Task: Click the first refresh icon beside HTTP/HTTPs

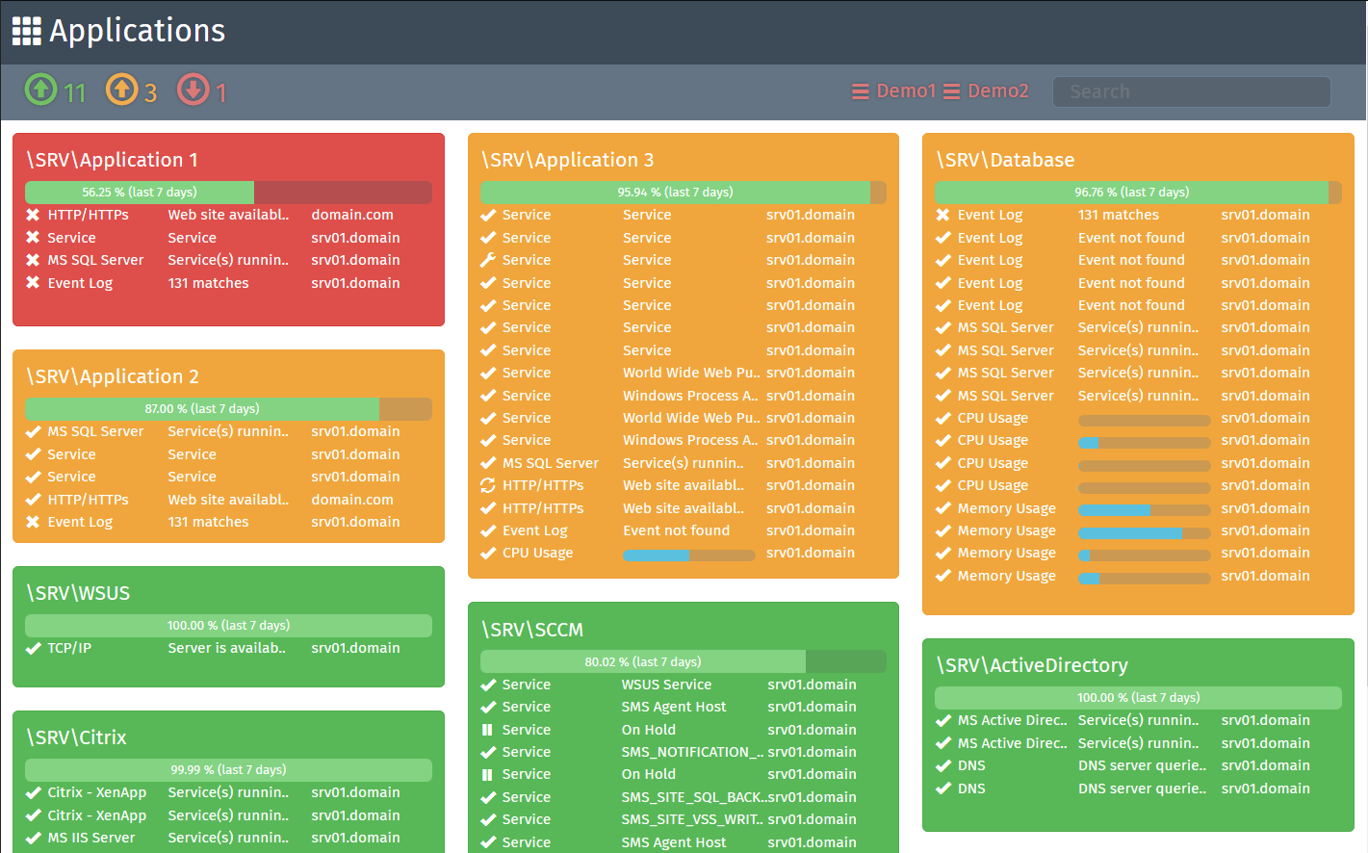Action: tap(488, 485)
